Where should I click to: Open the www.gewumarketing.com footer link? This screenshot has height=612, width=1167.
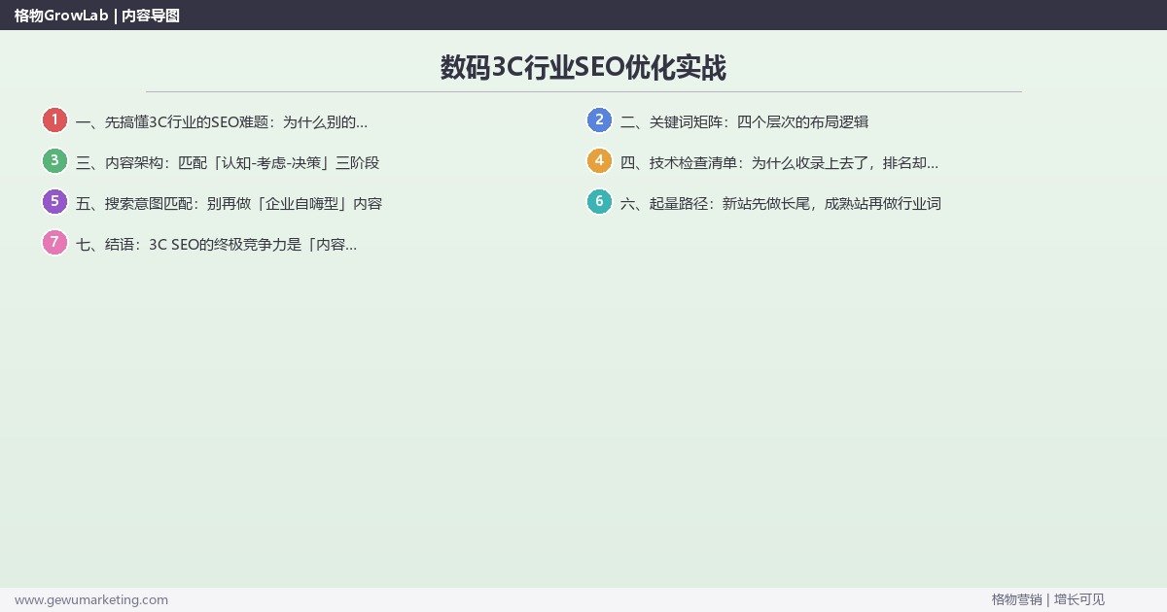pyautogui.click(x=91, y=599)
